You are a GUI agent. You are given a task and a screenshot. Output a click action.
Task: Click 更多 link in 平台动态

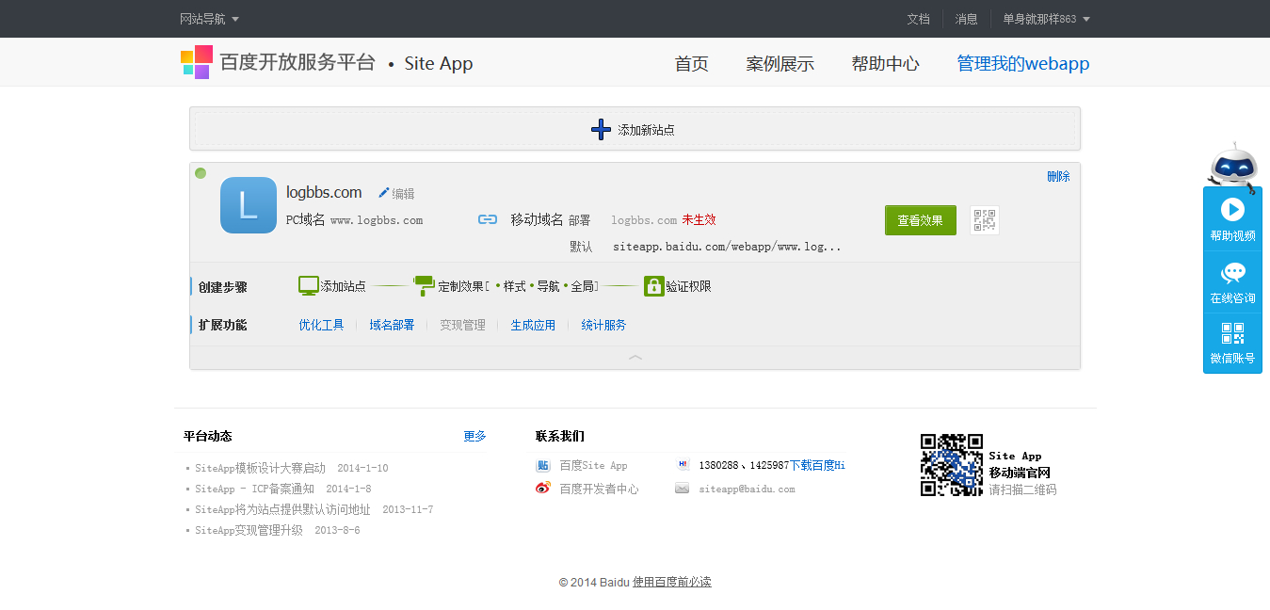click(474, 436)
